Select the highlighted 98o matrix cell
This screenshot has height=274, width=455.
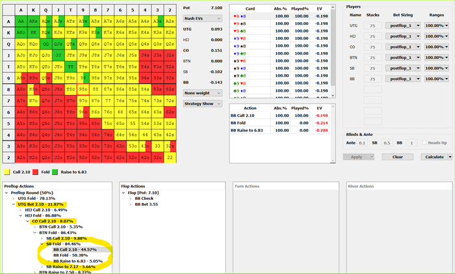pyautogui.click(x=83, y=90)
